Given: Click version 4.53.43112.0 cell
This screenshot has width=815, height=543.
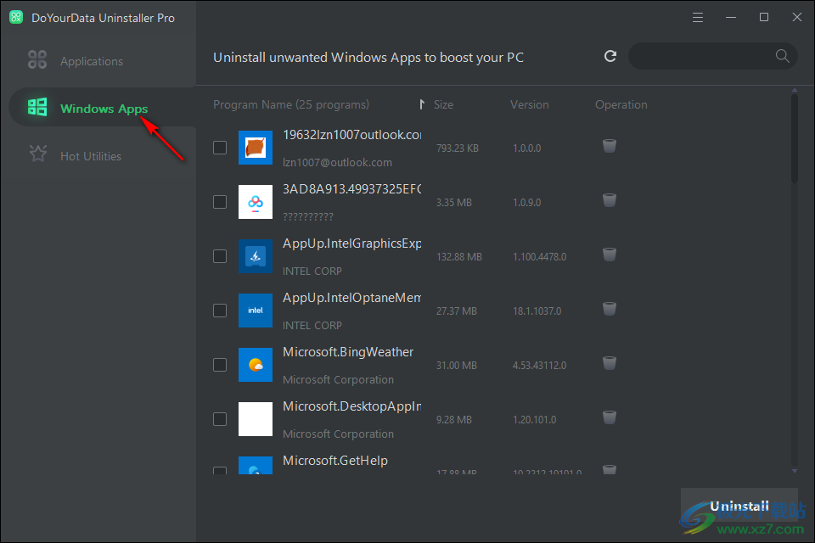Looking at the screenshot, I should click(x=540, y=366).
